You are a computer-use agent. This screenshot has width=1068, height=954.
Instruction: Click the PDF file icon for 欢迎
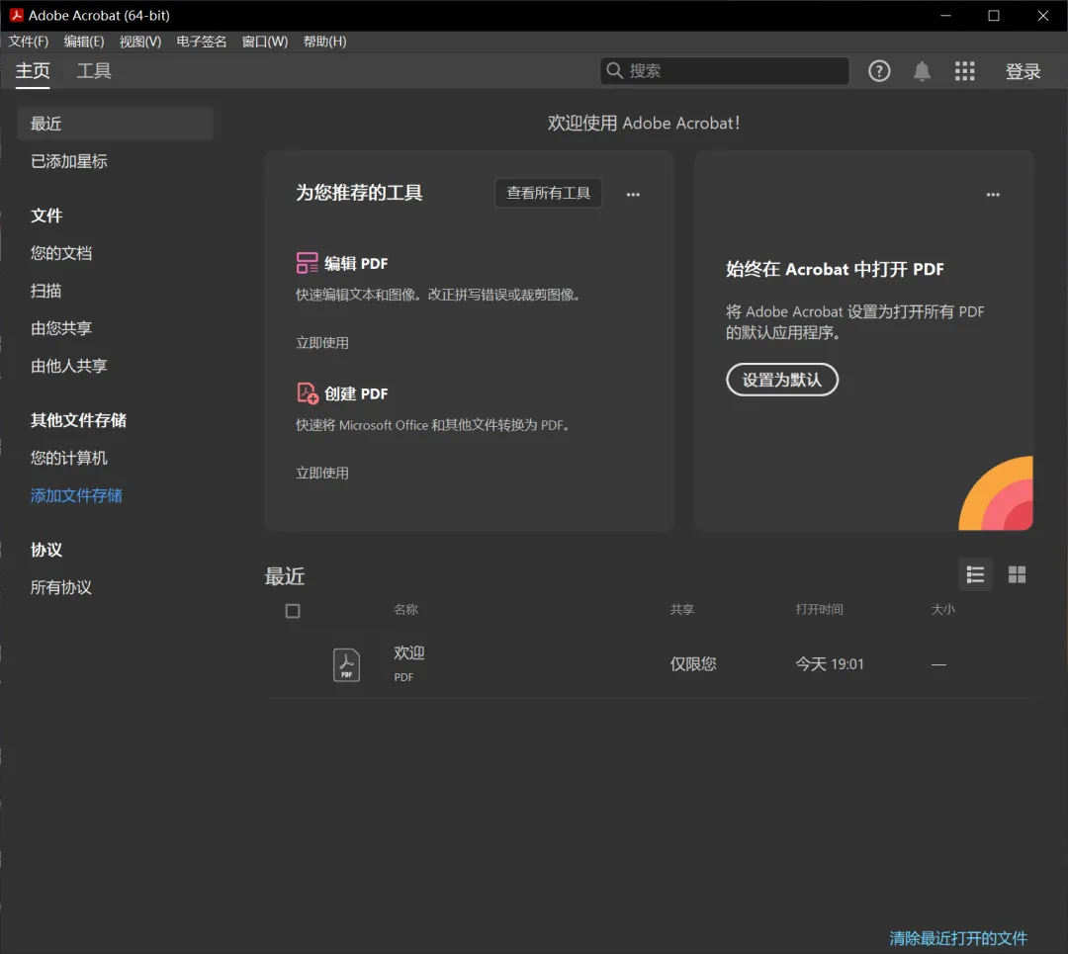tap(346, 664)
